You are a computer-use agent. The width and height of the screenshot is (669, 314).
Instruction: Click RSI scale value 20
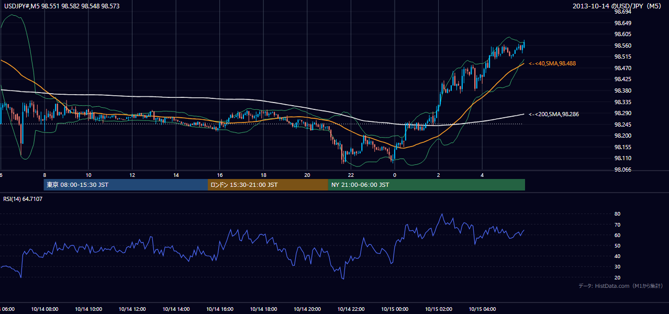(x=617, y=278)
